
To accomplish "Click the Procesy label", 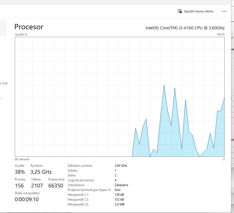I will point(20,179).
